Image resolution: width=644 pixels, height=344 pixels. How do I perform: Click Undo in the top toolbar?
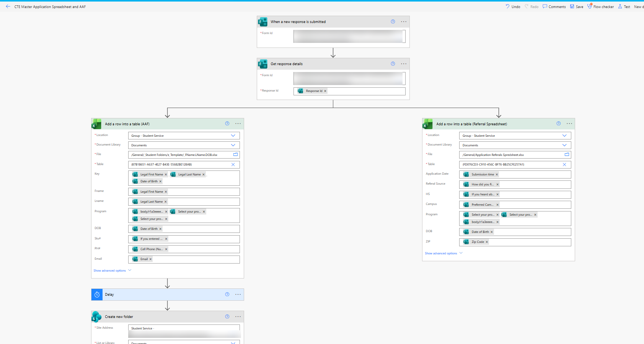pos(513,7)
